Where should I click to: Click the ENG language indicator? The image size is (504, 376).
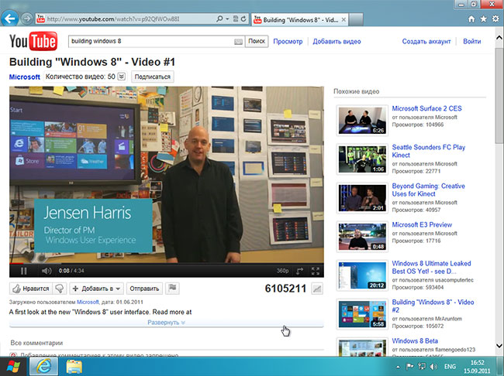click(x=450, y=367)
